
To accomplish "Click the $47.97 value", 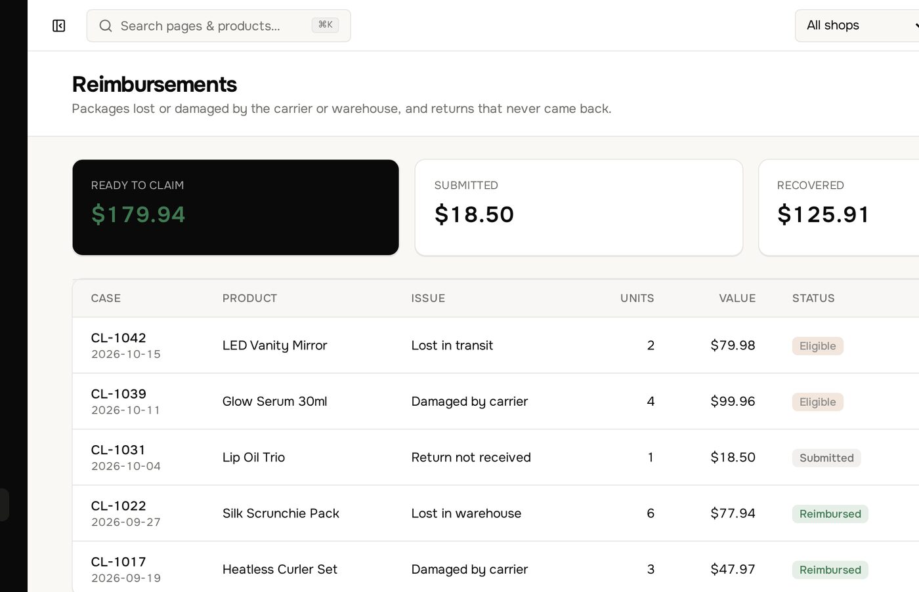I will coord(733,570).
